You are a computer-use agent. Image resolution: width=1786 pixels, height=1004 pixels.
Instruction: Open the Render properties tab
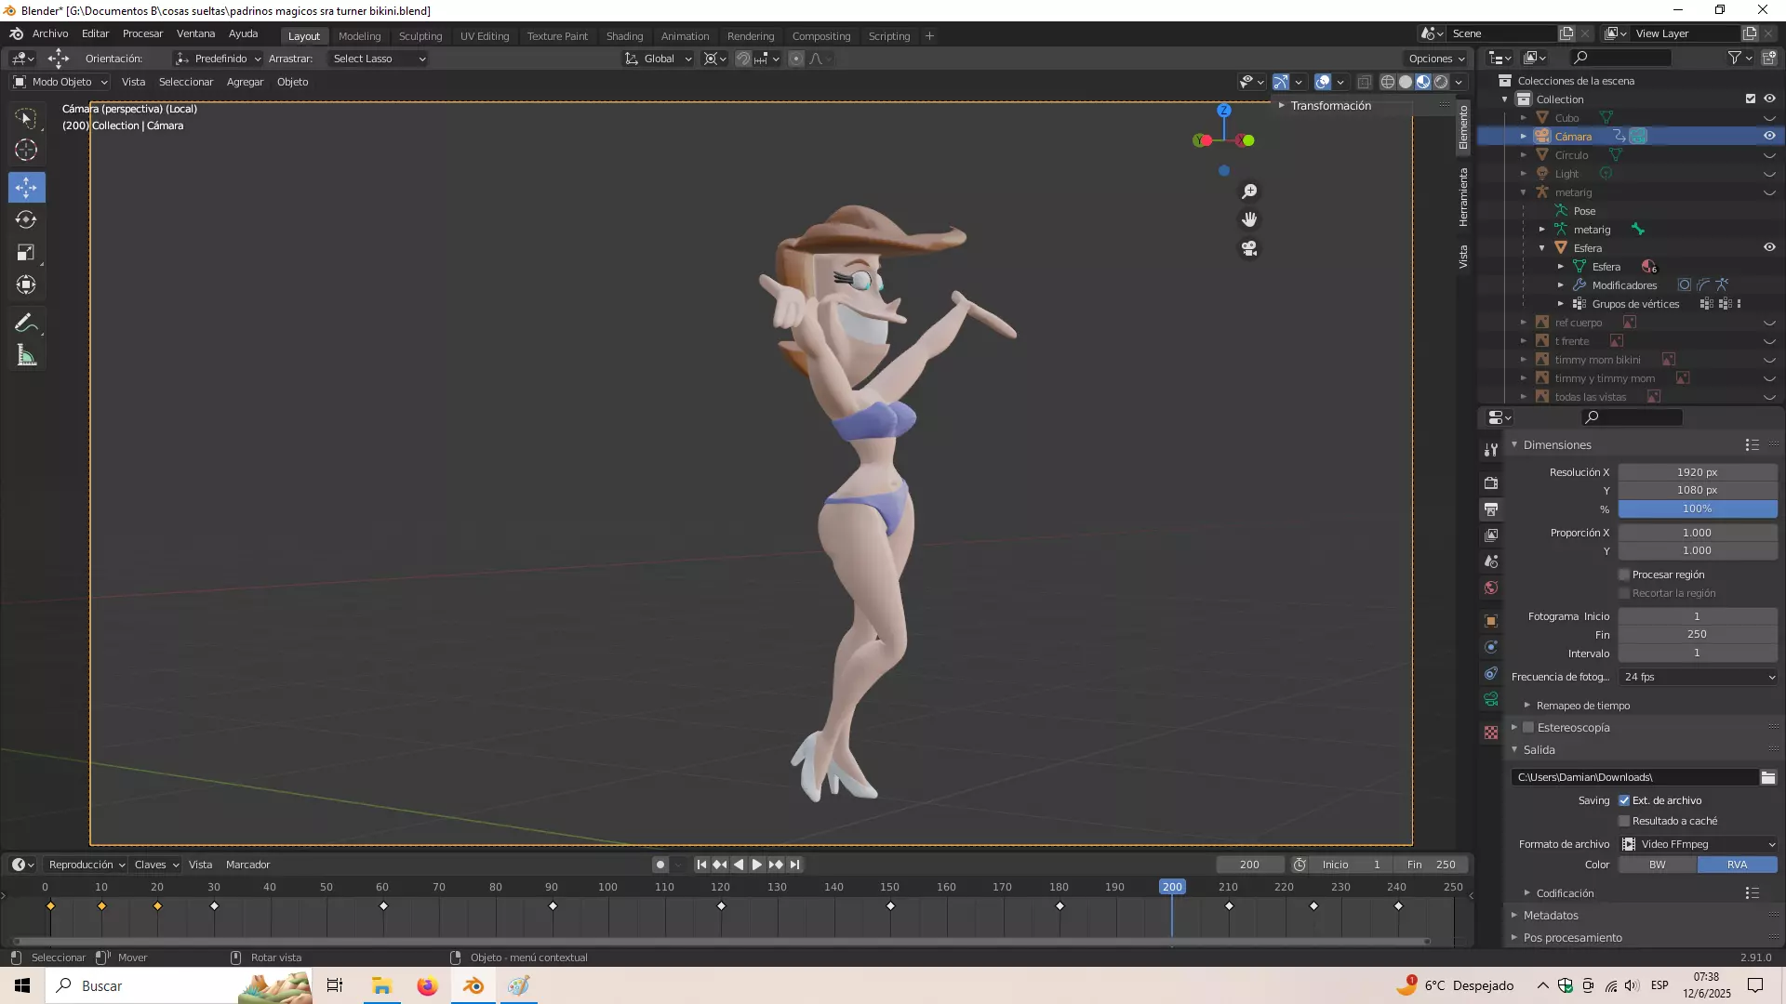[1491, 483]
